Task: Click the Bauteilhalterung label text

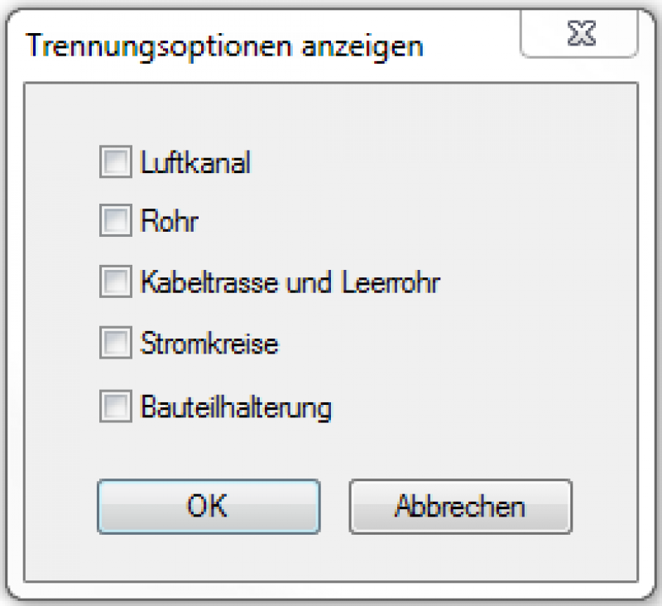Action: click(236, 406)
